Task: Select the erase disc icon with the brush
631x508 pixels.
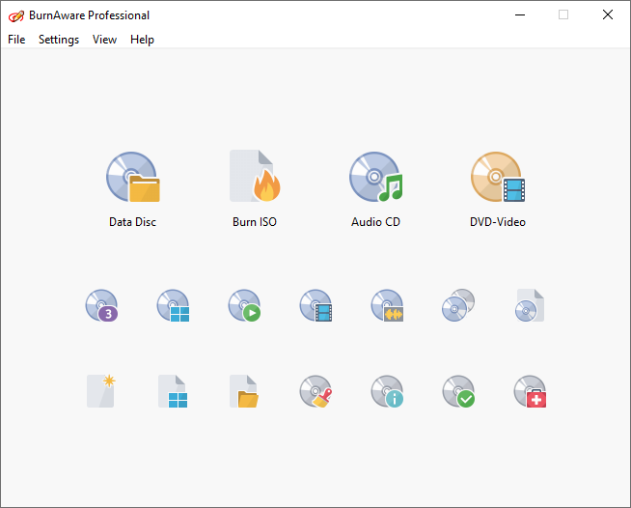Action: click(315, 391)
